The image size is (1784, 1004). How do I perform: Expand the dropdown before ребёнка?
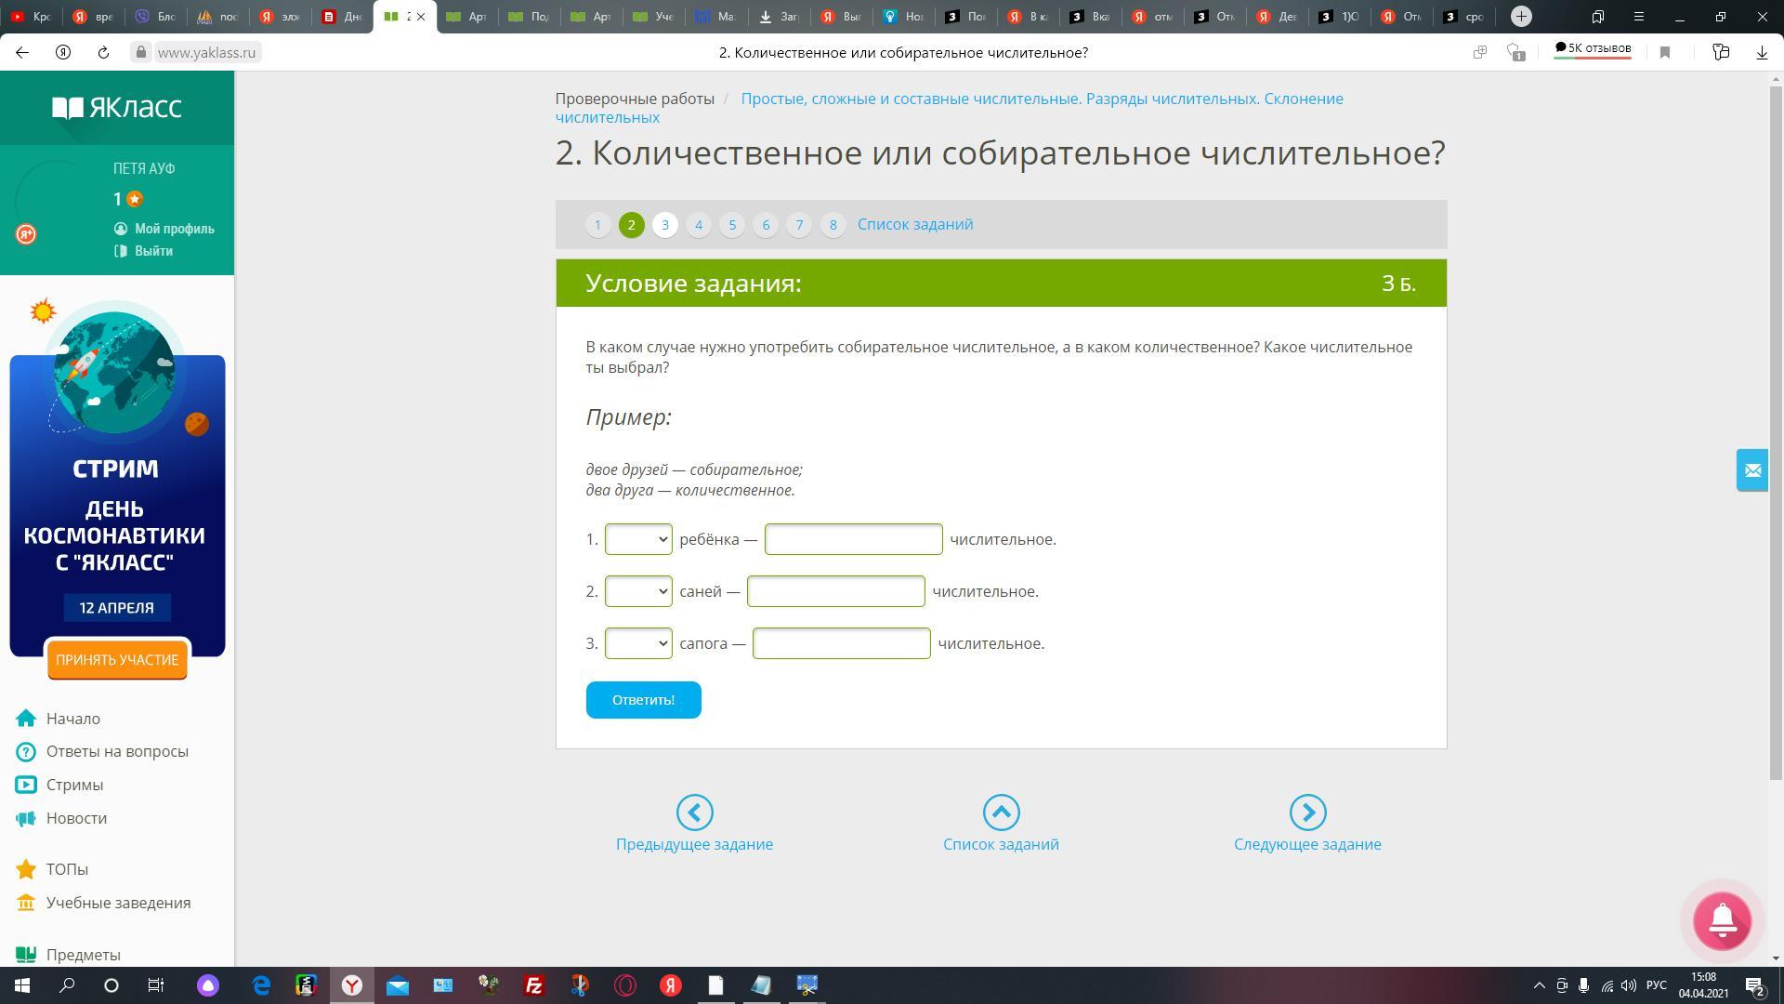638,539
